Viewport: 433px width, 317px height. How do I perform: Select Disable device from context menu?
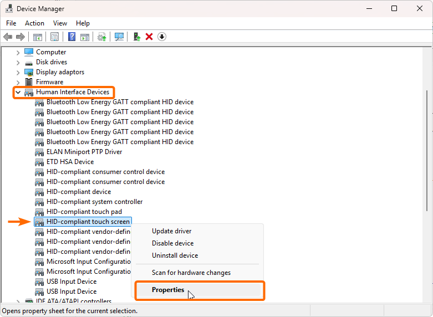click(172, 243)
